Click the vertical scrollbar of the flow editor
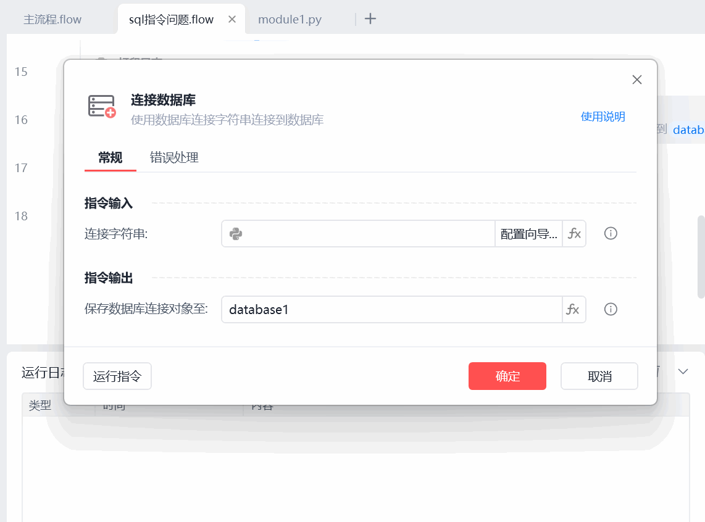The width and height of the screenshot is (705, 522). coord(701,257)
